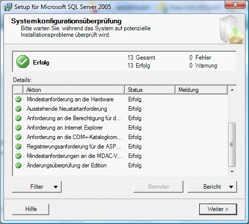Viewport: 249px width, 224px height.
Task: Click the scrollbar down arrow in Details list
Action: tap(232, 172)
